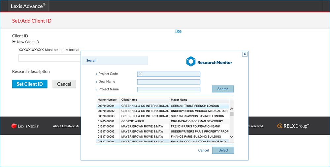
Task: Open the Search tab in the dialog
Action: pyautogui.click(x=115, y=60)
